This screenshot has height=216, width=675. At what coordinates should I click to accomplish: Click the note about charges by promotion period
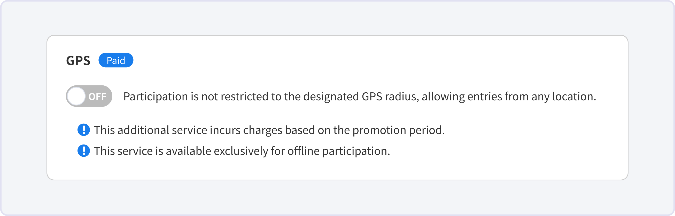pyautogui.click(x=269, y=130)
